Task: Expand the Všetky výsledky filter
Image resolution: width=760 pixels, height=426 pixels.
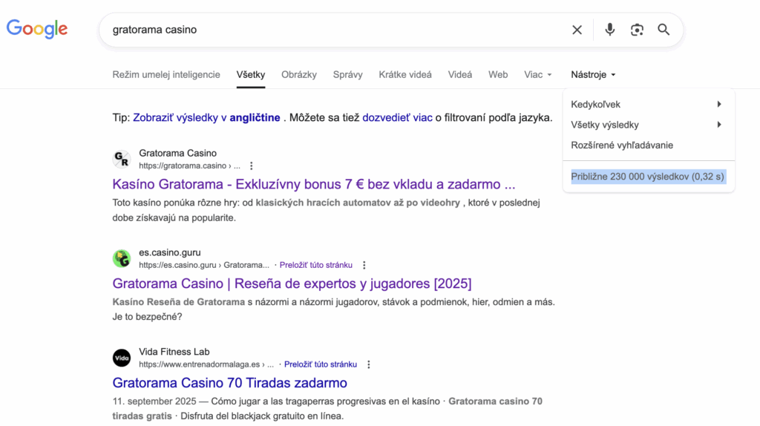Action: tap(646, 125)
